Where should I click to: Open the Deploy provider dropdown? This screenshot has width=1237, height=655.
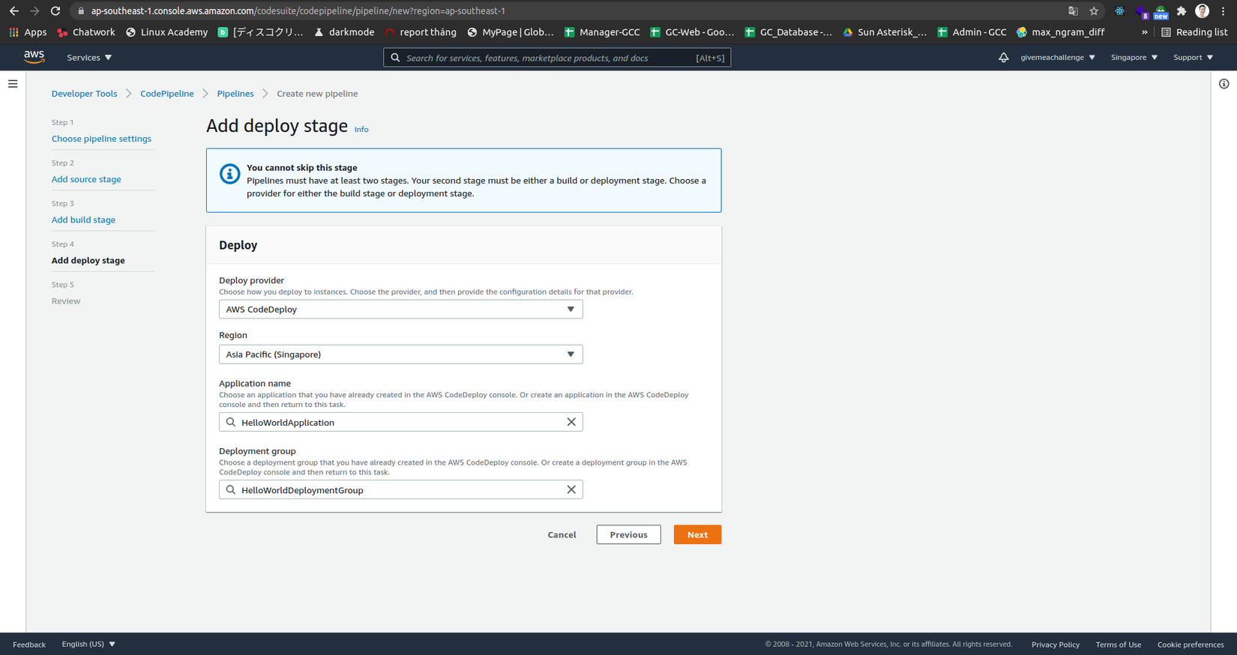(400, 309)
